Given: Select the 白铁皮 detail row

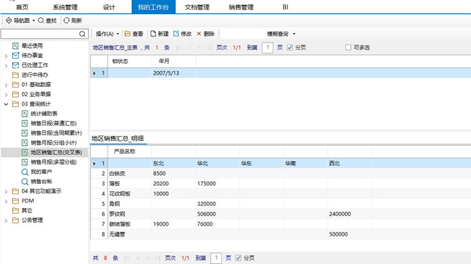Looking at the screenshot, I should point(281,174).
